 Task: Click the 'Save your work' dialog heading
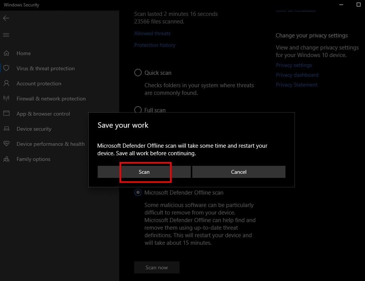tap(123, 125)
